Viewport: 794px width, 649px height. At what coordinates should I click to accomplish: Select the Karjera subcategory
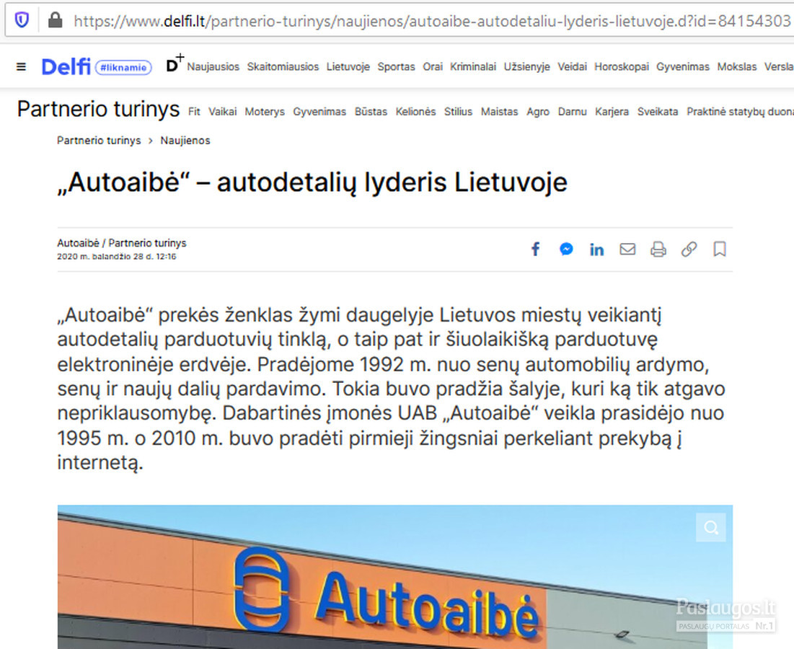click(x=612, y=112)
